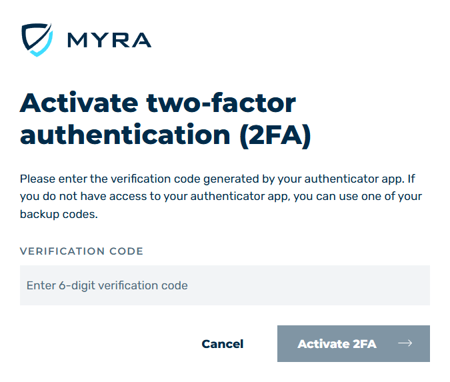Screen dimensions: 450x382
Task: Click the 'backup codes.' text in description
Action: coord(59,215)
